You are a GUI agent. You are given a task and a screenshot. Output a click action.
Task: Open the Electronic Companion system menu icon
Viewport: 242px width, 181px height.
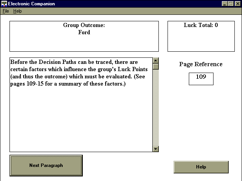(4, 4)
